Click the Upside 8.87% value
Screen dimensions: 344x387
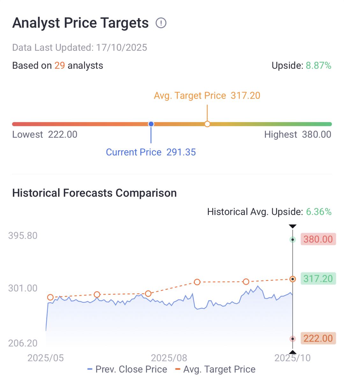click(x=318, y=65)
